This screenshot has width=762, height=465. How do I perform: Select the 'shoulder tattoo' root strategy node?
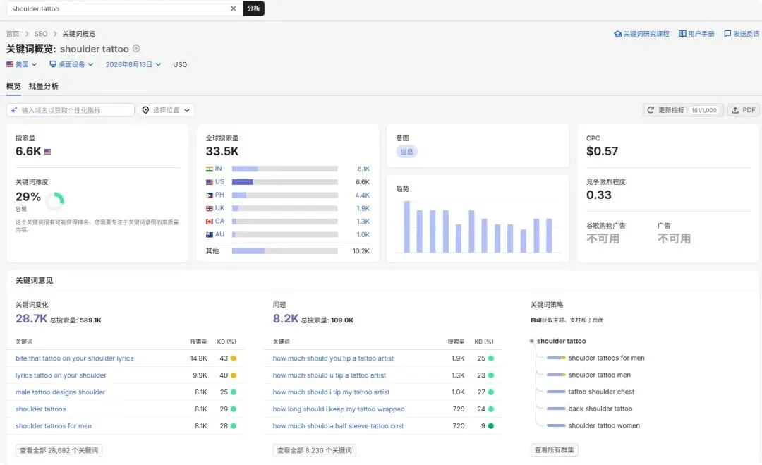[x=562, y=341]
